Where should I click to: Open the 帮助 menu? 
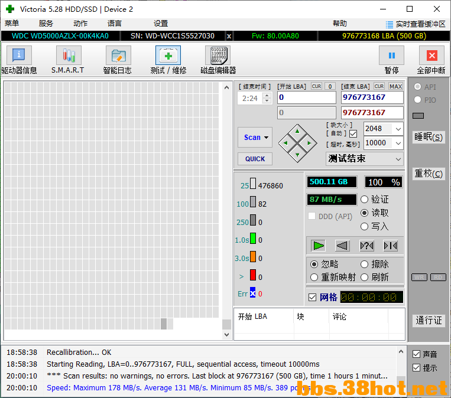(x=340, y=24)
